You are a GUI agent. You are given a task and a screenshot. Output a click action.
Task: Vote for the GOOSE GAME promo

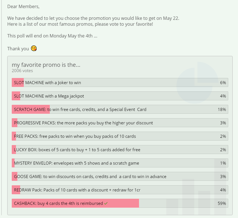point(90,177)
